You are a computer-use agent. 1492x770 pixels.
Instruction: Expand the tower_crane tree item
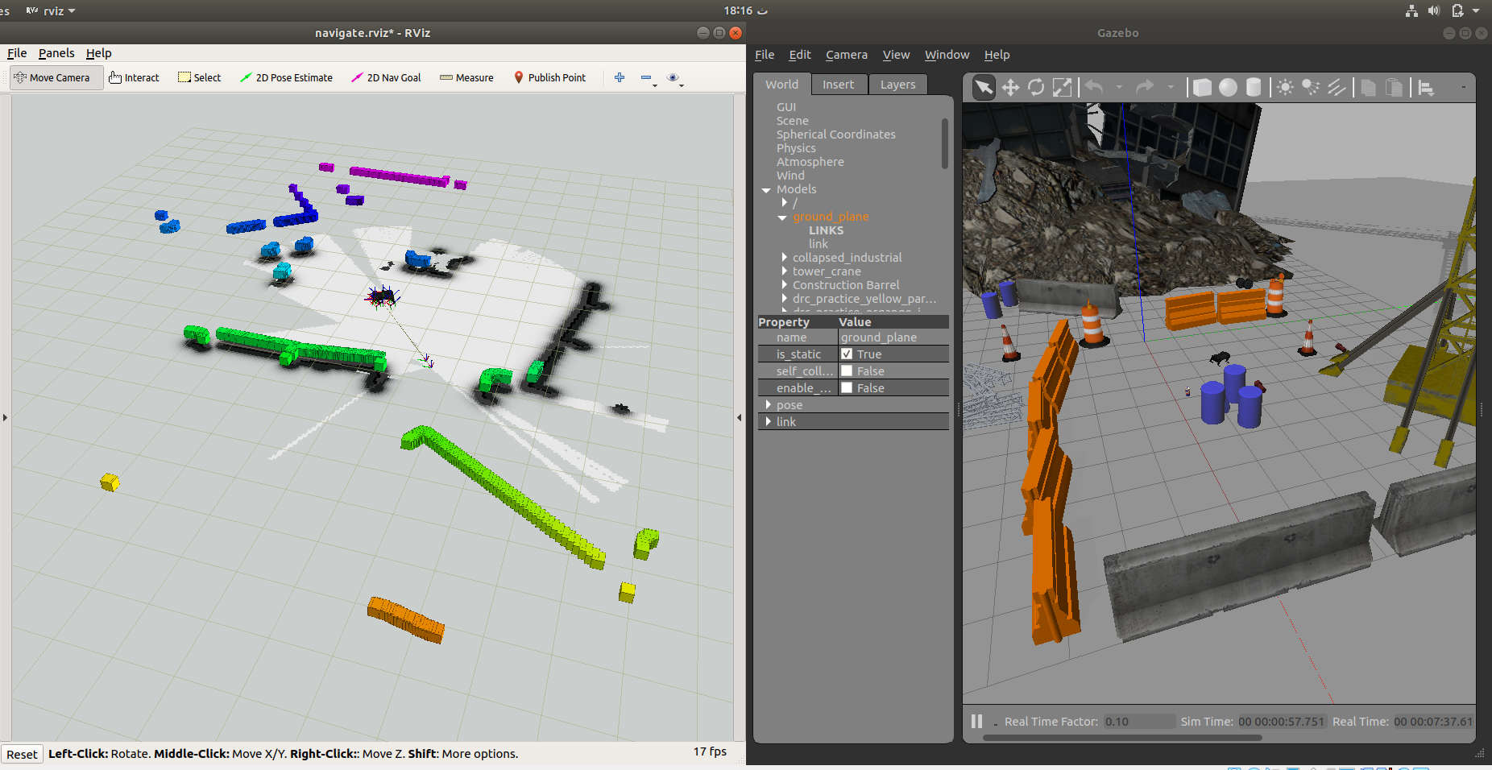coord(784,271)
